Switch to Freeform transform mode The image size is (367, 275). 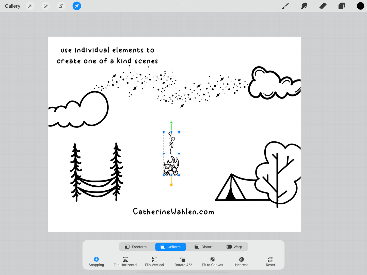[x=136, y=247]
